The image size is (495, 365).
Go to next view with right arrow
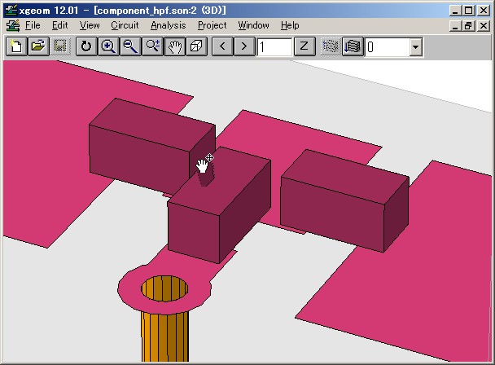click(244, 46)
